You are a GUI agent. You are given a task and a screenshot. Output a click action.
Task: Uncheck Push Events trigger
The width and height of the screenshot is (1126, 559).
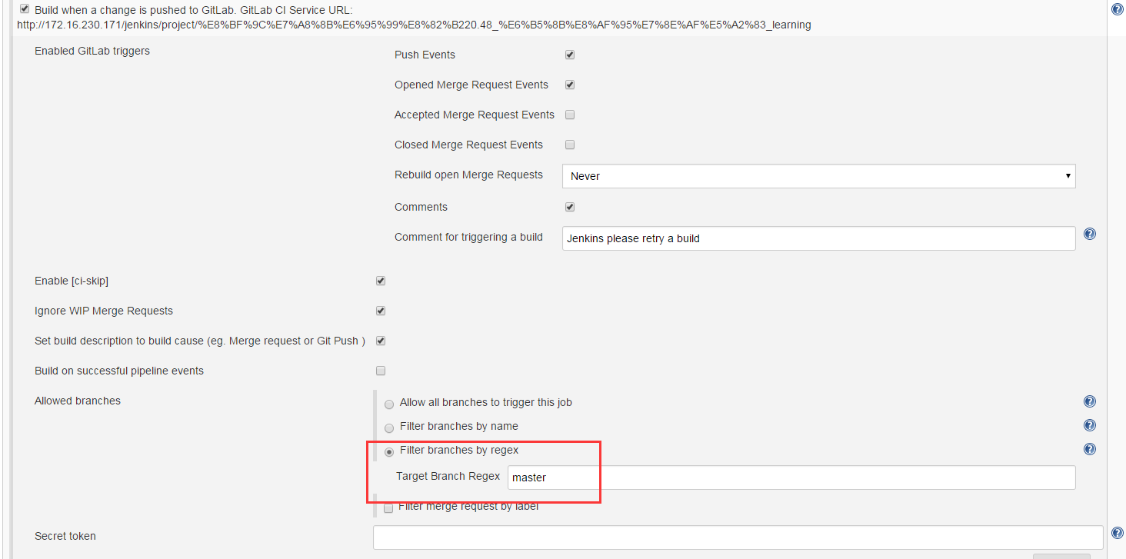(570, 55)
